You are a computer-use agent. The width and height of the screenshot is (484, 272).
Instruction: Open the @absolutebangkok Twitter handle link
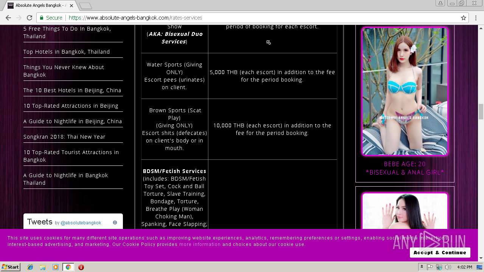81,223
